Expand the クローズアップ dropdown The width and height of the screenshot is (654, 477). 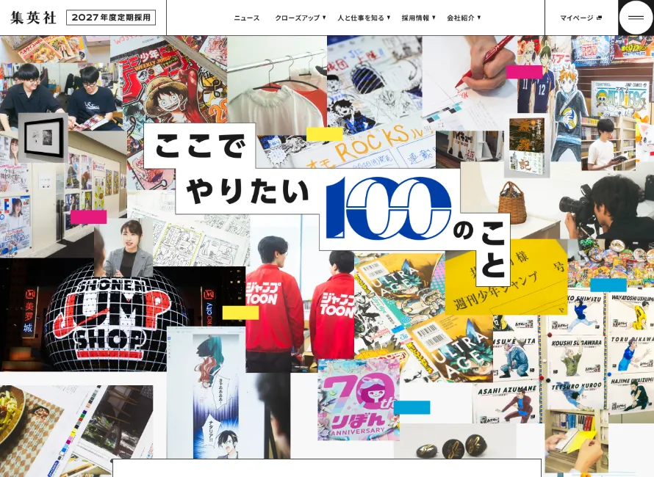[x=300, y=18]
